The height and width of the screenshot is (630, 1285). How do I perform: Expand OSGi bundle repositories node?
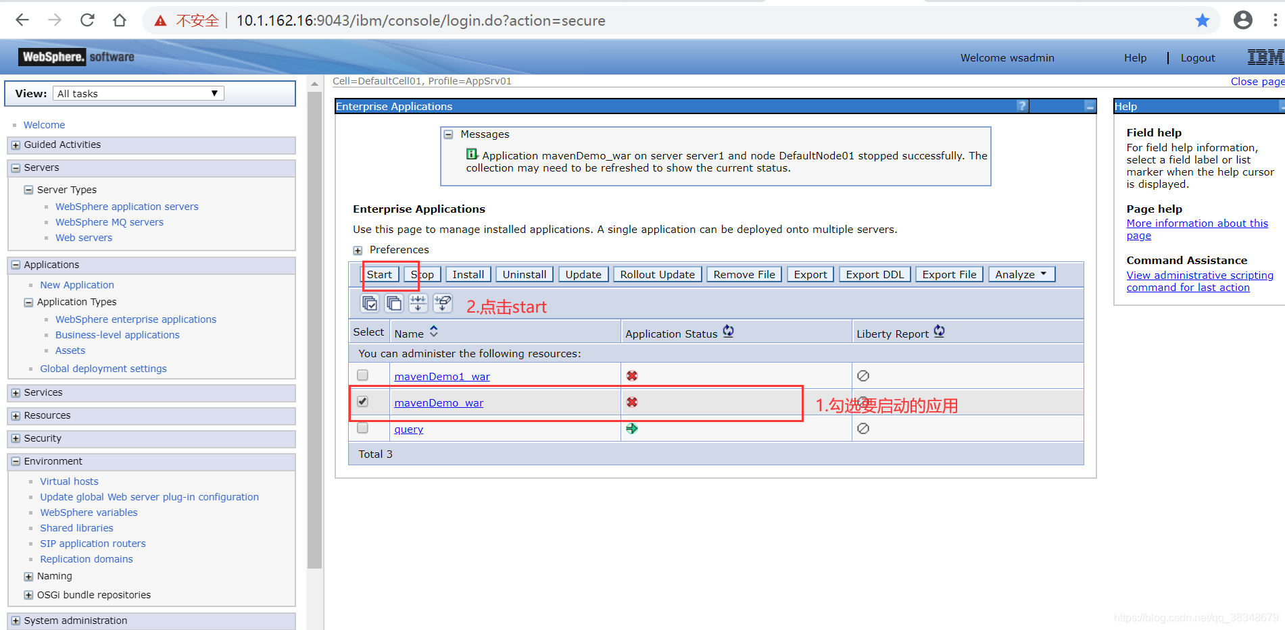click(x=28, y=595)
